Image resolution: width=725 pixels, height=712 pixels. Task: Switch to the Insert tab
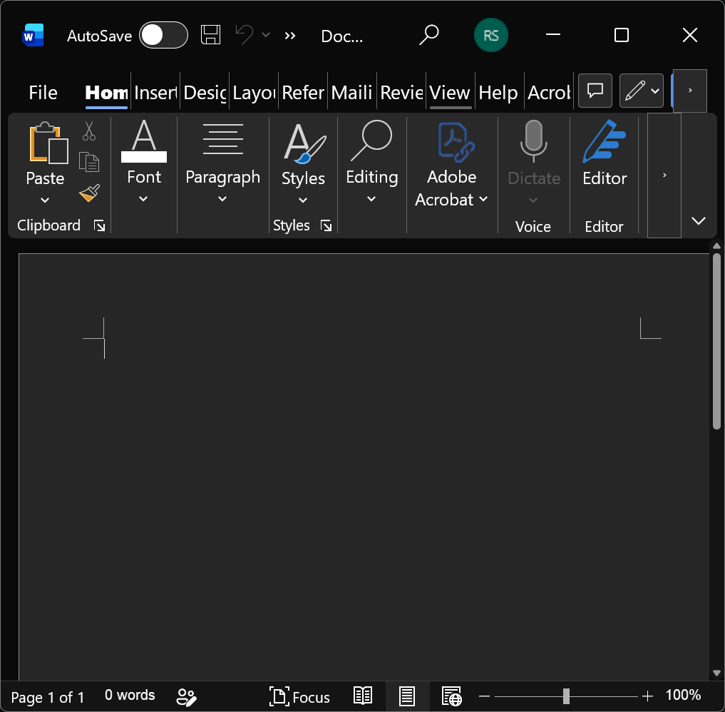click(x=156, y=93)
